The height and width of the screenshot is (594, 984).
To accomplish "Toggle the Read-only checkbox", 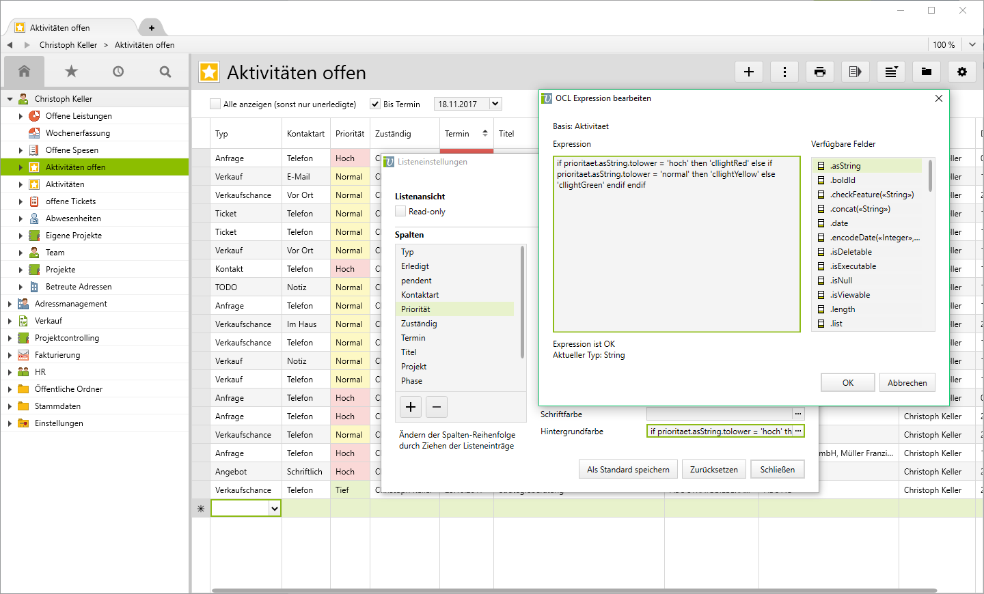I will (401, 212).
